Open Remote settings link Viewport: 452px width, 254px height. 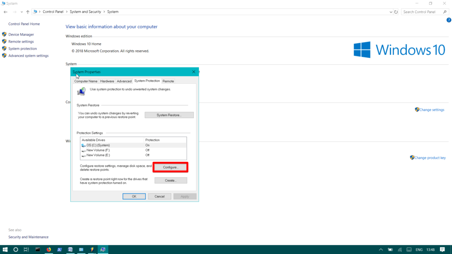click(21, 41)
